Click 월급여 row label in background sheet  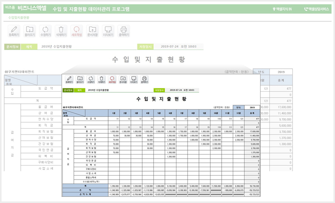[x=46, y=107]
